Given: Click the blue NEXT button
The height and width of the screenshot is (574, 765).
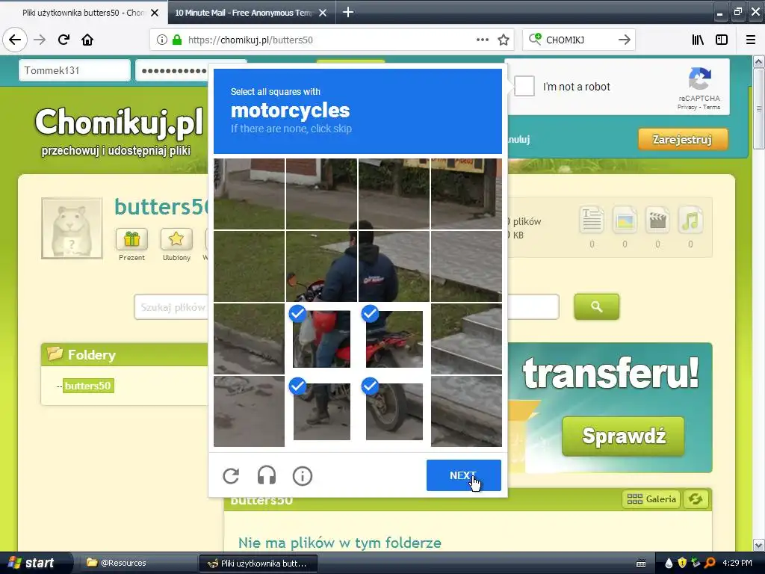Looking at the screenshot, I should pyautogui.click(x=463, y=475).
